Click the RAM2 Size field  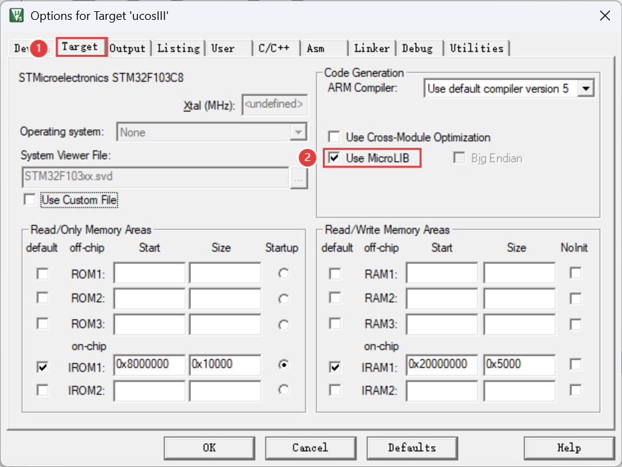coord(519,298)
